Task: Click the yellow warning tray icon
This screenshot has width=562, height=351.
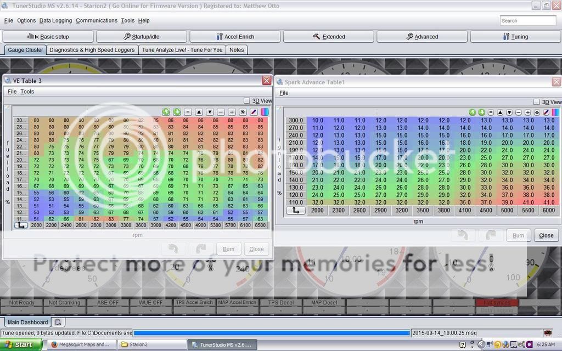Action: [497, 344]
